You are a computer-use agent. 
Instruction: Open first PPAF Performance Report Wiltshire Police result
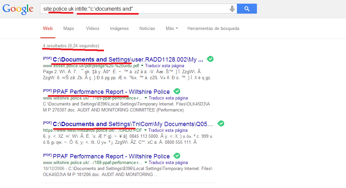pyautogui.click(x=111, y=92)
